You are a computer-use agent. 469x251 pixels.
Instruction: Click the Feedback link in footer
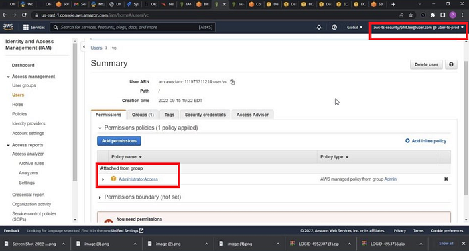pos(11,231)
